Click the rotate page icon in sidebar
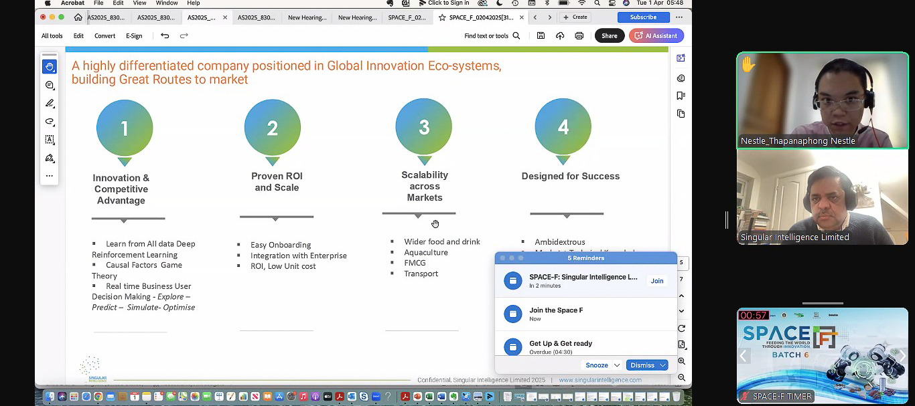Screen dimensions: 915x406 tap(681, 328)
